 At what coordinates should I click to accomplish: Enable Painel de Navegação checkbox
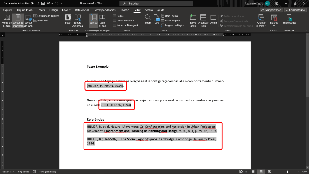pyautogui.click(x=115, y=25)
